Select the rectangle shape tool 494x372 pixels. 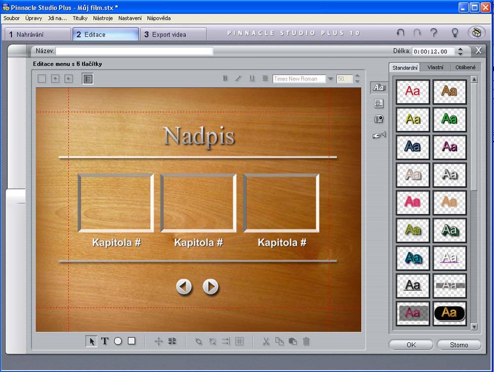[131, 341]
